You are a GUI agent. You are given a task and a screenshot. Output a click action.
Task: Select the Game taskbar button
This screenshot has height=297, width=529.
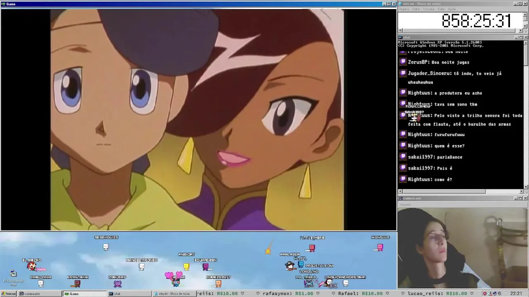click(84, 294)
